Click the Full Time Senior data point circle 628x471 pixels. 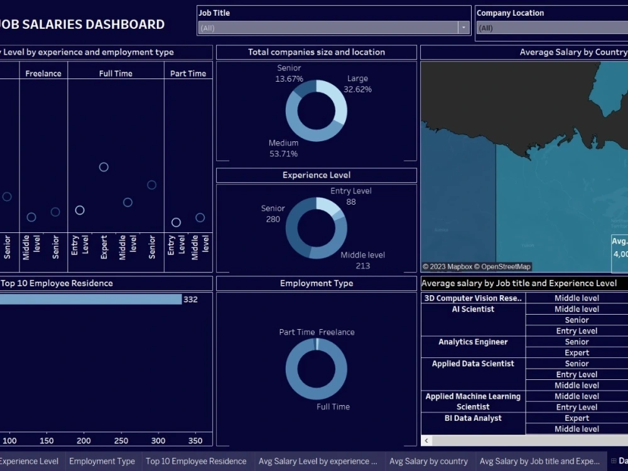(151, 185)
